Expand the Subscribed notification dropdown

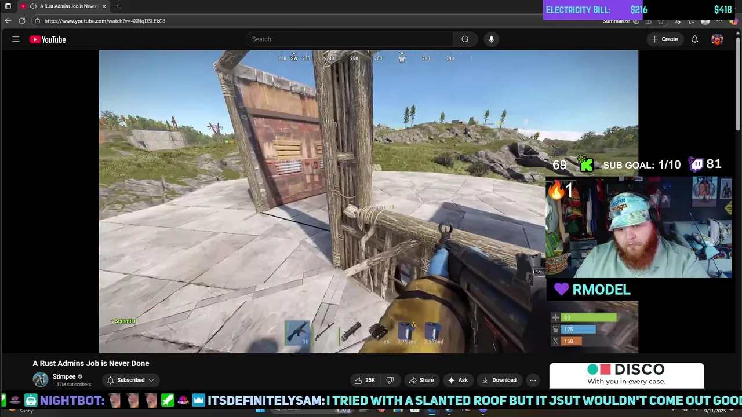click(131, 380)
